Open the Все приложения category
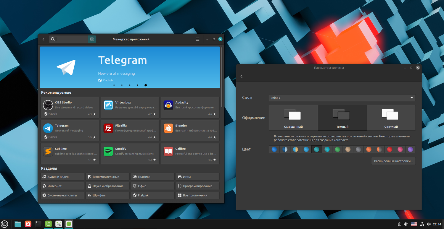Image resolution: width=444 pixels, height=229 pixels. 198,195
